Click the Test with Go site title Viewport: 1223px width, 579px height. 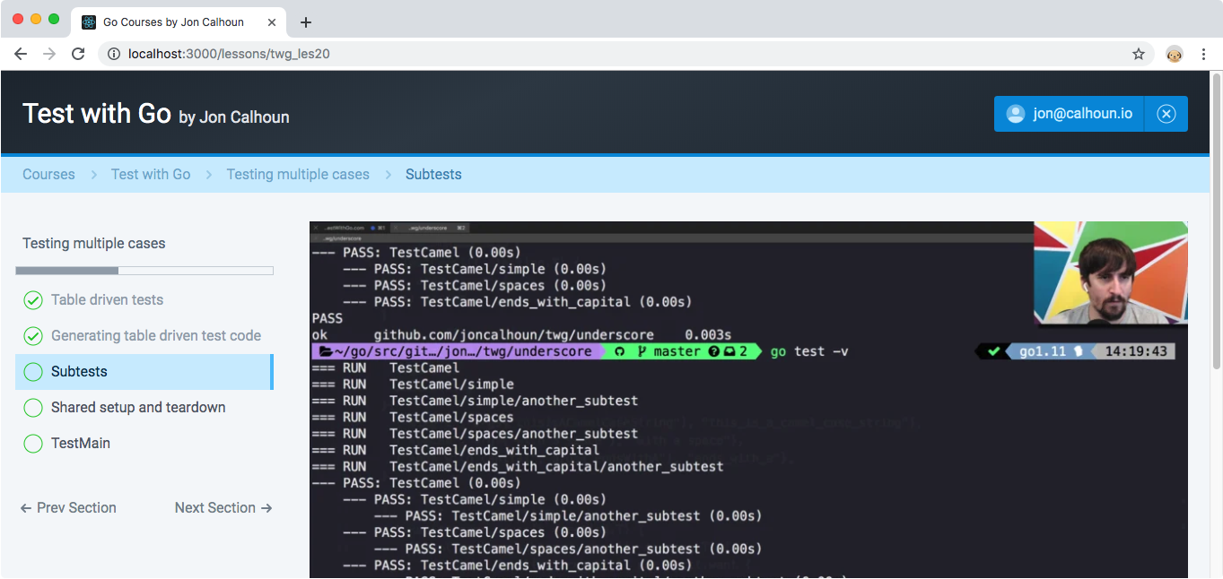(x=97, y=114)
